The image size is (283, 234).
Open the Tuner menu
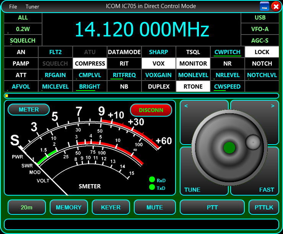pyautogui.click(x=33, y=7)
